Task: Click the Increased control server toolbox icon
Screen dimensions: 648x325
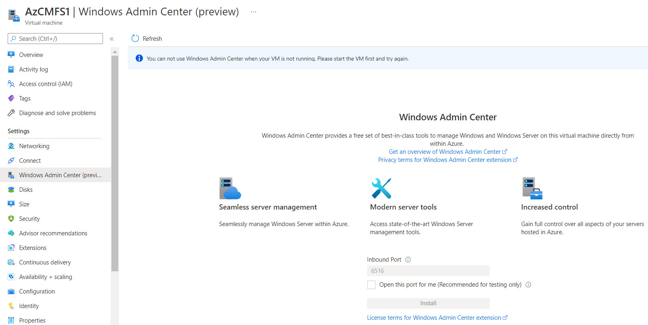Action: point(532,188)
